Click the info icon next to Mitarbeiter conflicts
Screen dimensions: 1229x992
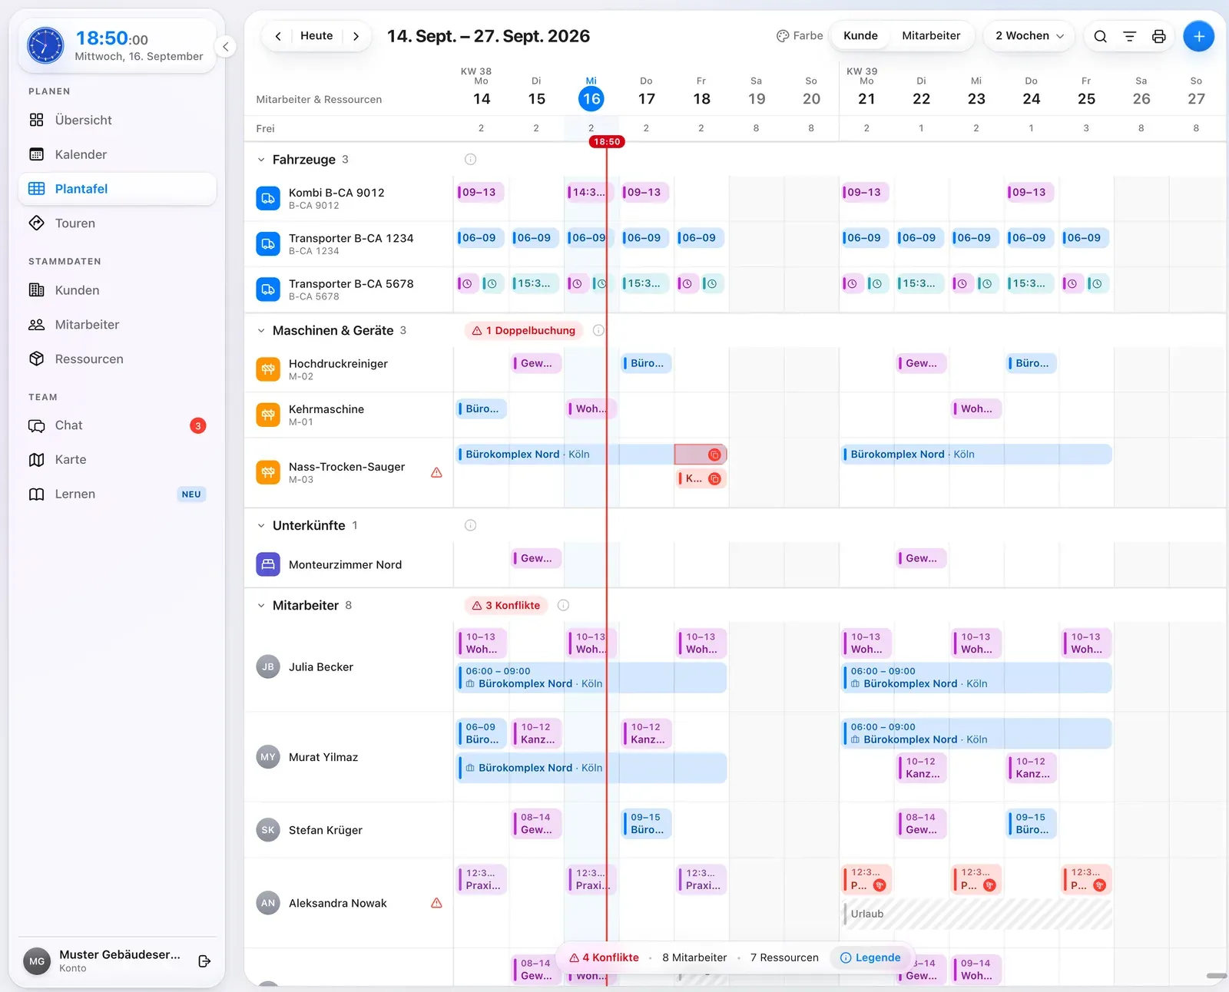click(563, 605)
